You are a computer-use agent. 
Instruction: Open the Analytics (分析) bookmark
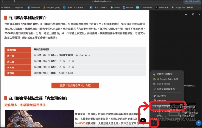tap(52, 8)
